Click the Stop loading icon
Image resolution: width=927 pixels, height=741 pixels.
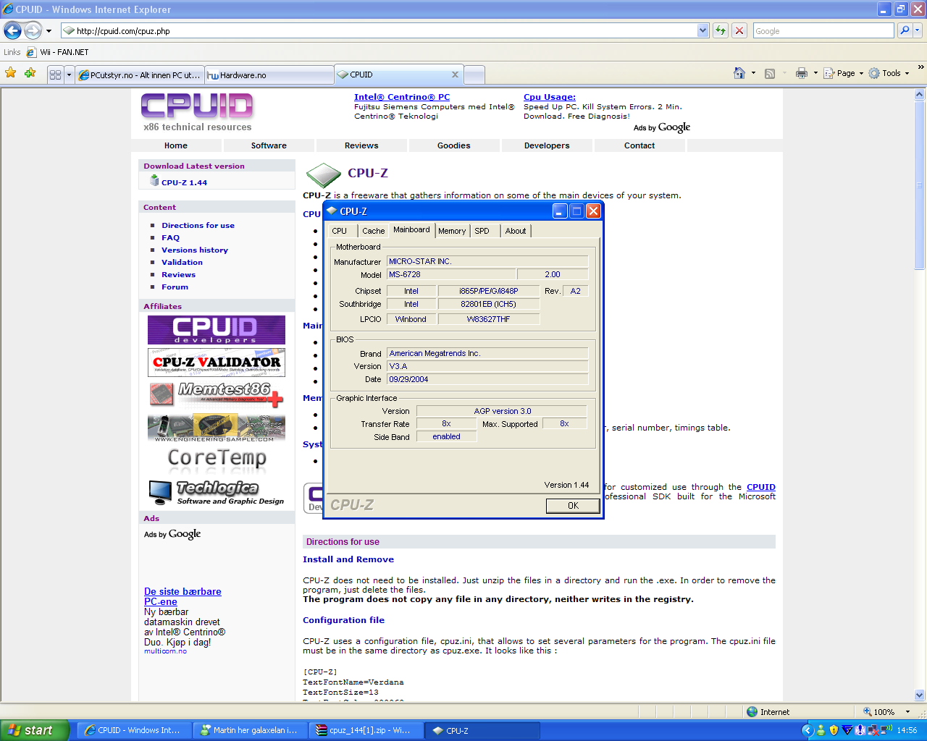[739, 30]
